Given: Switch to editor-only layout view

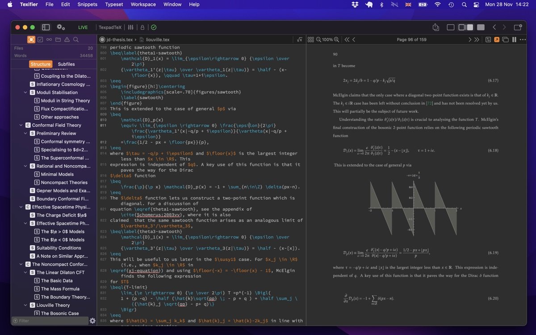Looking at the screenshot, I should (450, 27).
